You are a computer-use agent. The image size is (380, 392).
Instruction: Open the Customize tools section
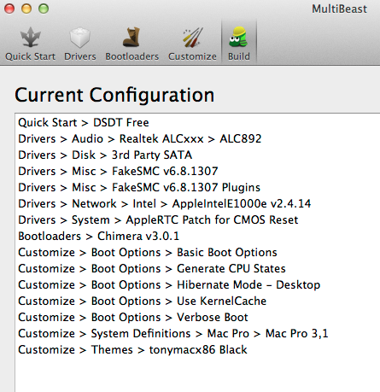[192, 44]
